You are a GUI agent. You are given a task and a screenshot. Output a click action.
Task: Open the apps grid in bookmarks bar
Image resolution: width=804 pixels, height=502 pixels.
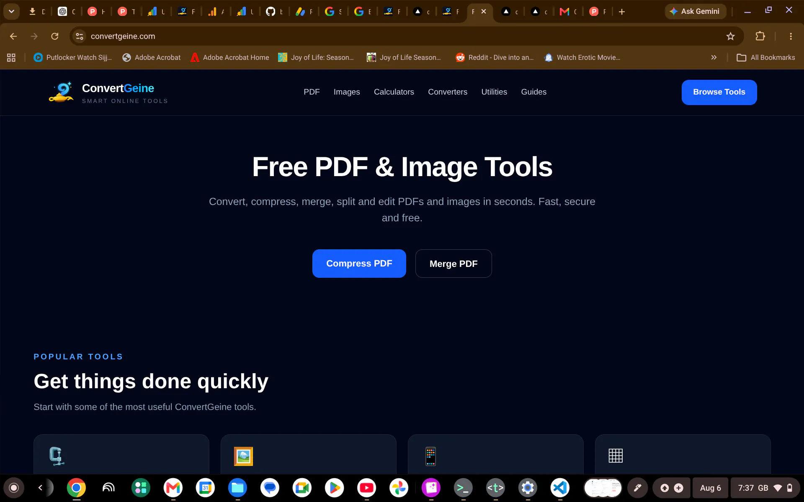coord(11,58)
